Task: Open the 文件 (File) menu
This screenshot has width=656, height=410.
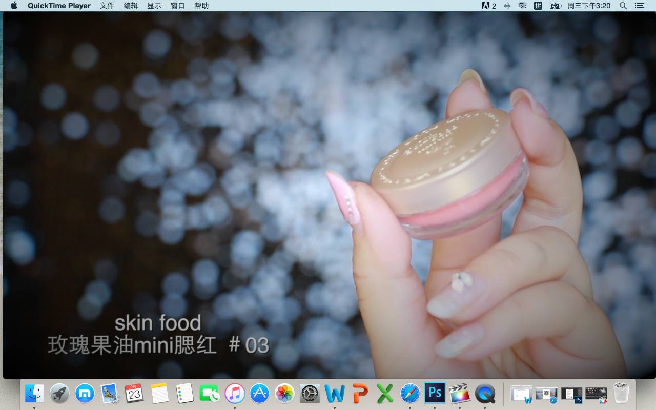Action: 107,6
